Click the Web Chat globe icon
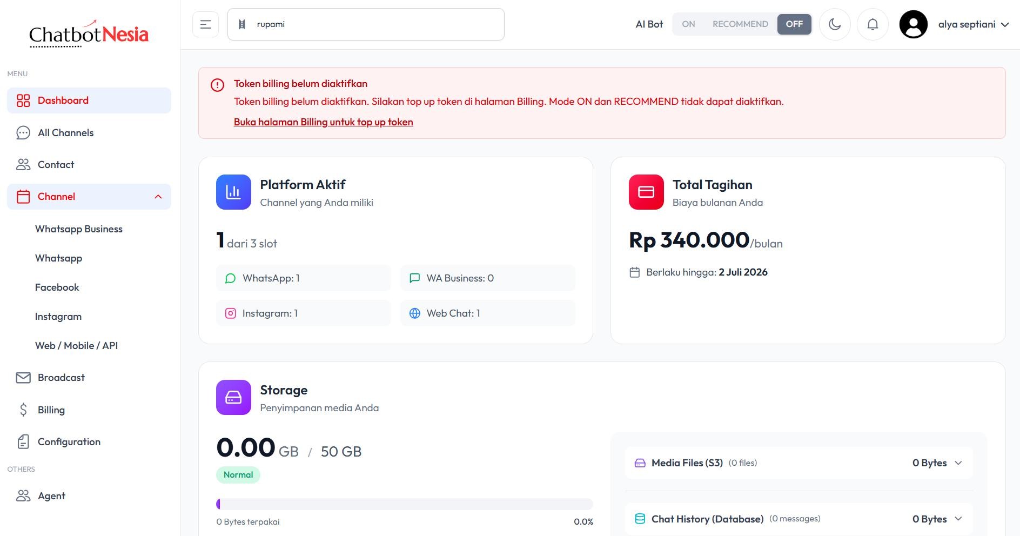The width and height of the screenshot is (1020, 536). click(415, 313)
